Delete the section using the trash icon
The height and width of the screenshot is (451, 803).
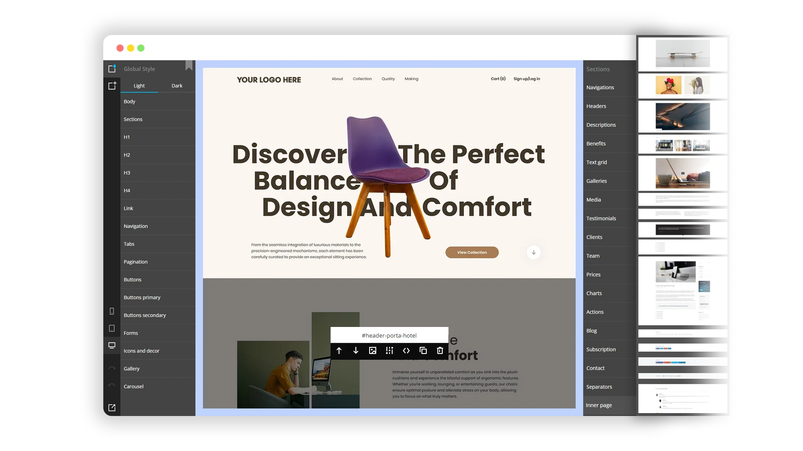(439, 350)
